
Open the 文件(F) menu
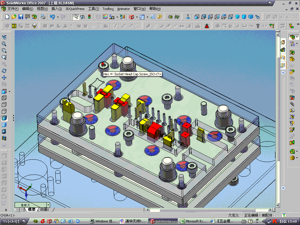point(13,8)
